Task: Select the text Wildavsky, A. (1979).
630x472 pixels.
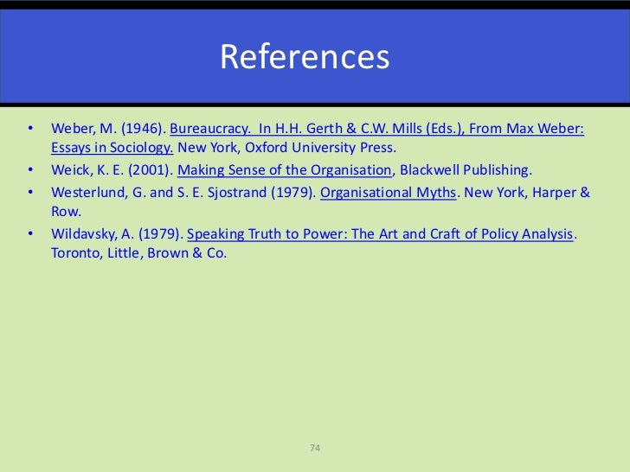Action: pyautogui.click(x=118, y=234)
